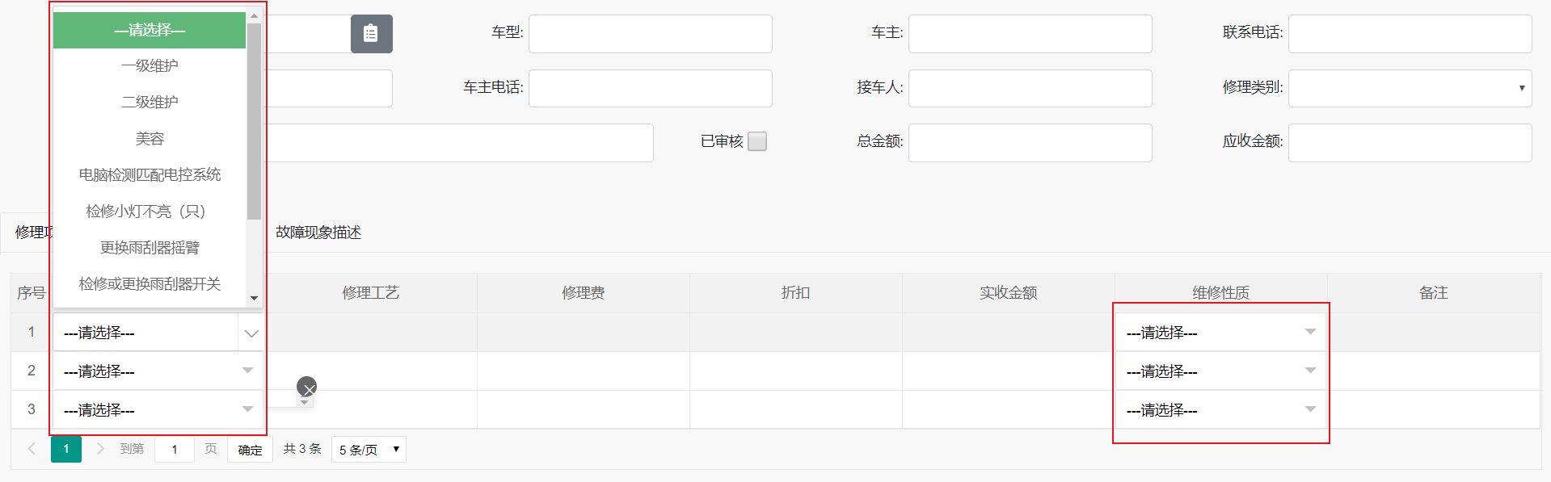Click the clipboard list icon button
This screenshot has height=482, width=1551.
(371, 34)
